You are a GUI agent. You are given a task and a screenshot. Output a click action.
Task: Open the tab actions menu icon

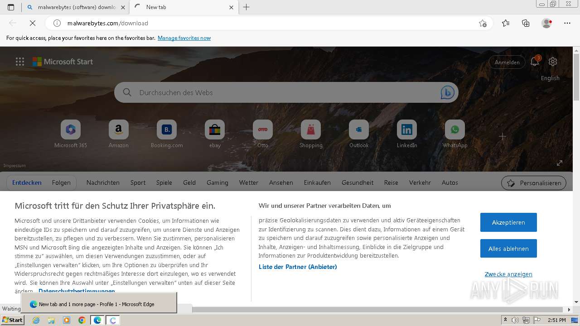tap(11, 7)
